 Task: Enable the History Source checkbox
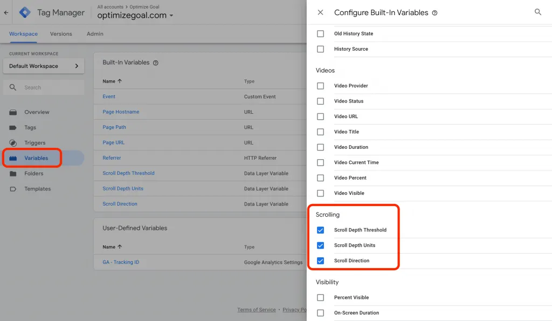click(x=320, y=49)
